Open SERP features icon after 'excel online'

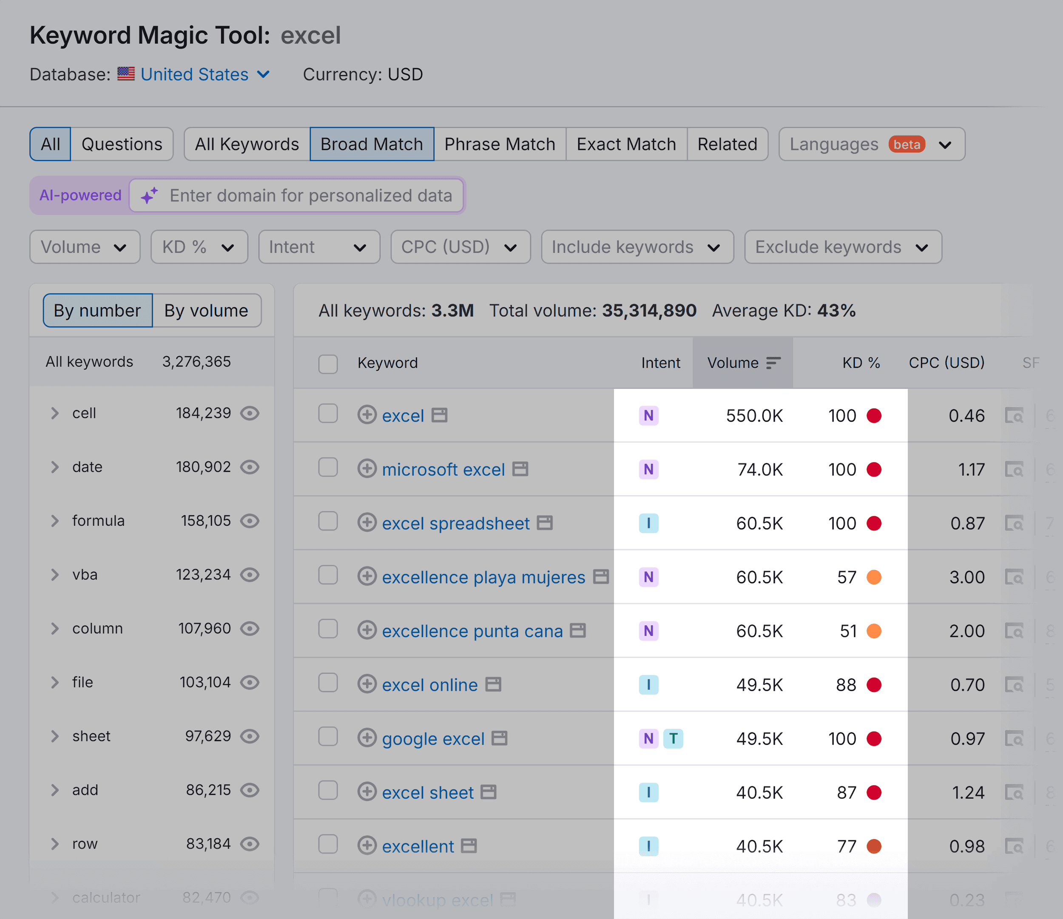[x=494, y=684]
